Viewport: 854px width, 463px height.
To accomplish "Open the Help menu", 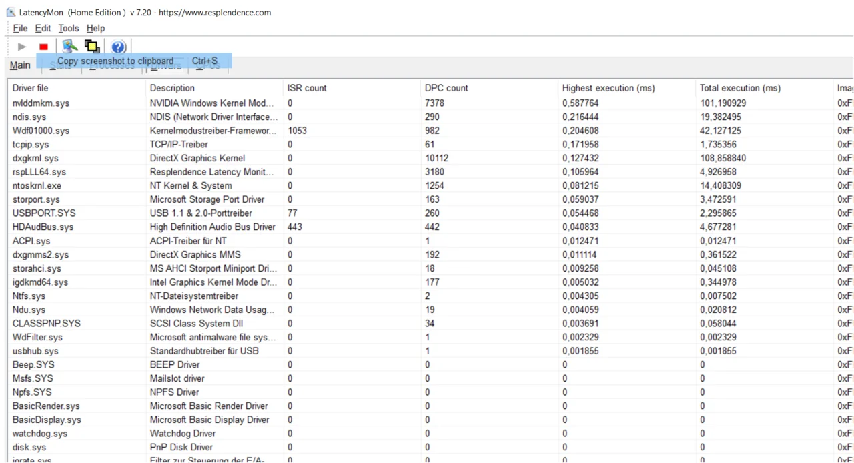I will click(x=95, y=28).
